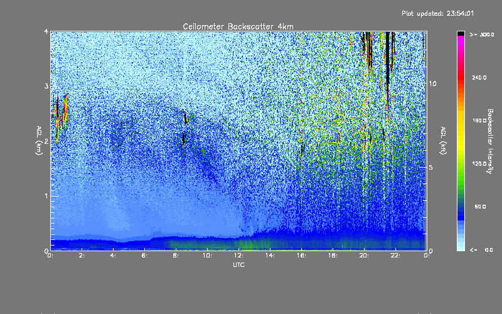This screenshot has width=502, height=314.
Task: Click the "4" tick on km axis
Action: pyautogui.click(x=46, y=31)
